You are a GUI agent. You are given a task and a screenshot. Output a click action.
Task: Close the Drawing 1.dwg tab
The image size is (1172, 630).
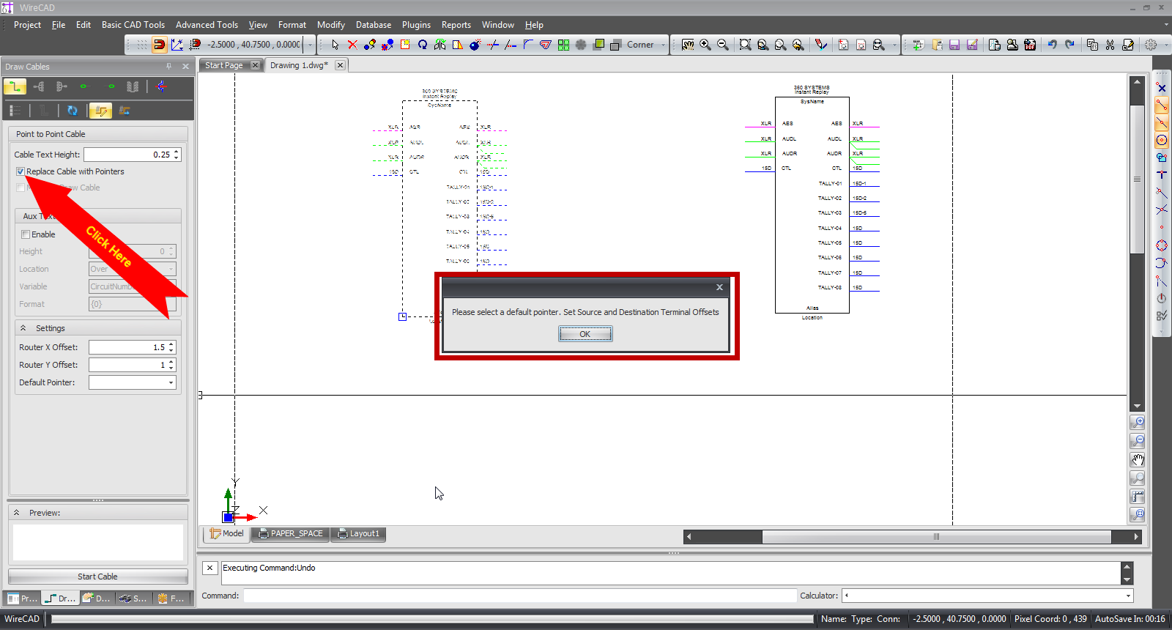click(x=340, y=65)
